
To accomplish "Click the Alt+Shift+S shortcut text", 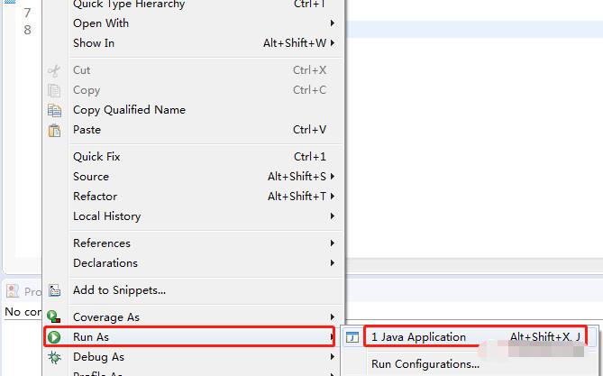I will [x=297, y=176].
